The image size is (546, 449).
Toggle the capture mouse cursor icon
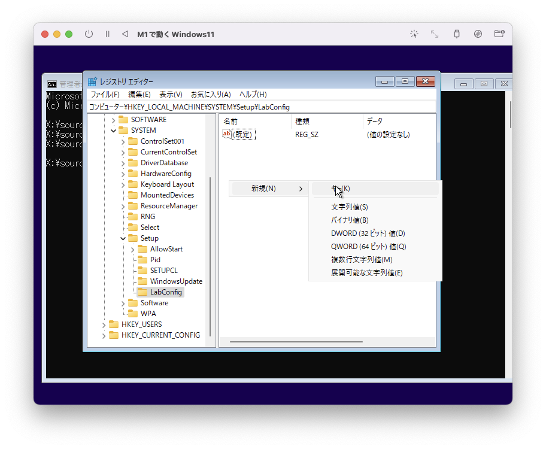tap(414, 34)
